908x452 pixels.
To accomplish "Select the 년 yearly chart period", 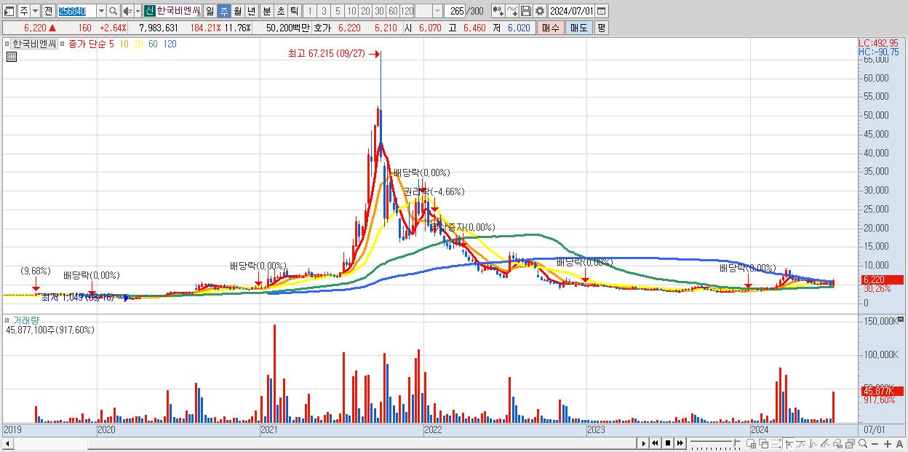I will coord(251,11).
